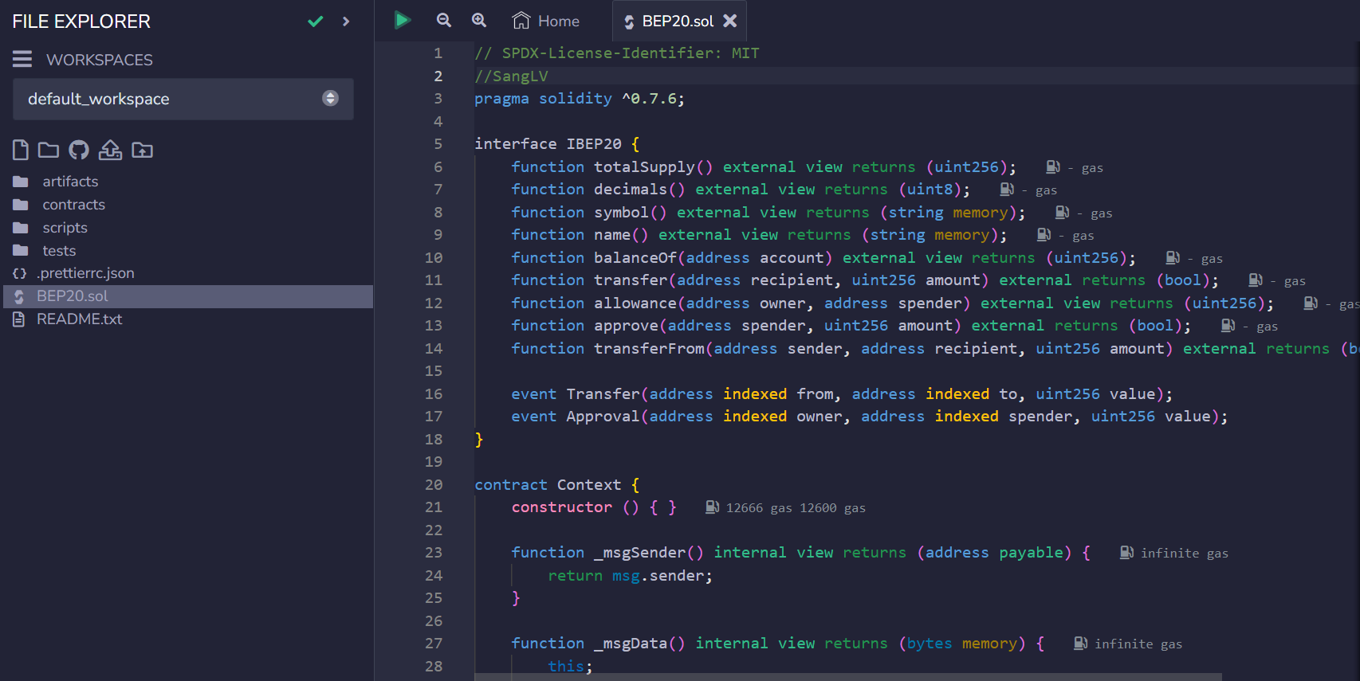The width and height of the screenshot is (1360, 681).
Task: Click the pragma solidity line
Action: 580,99
